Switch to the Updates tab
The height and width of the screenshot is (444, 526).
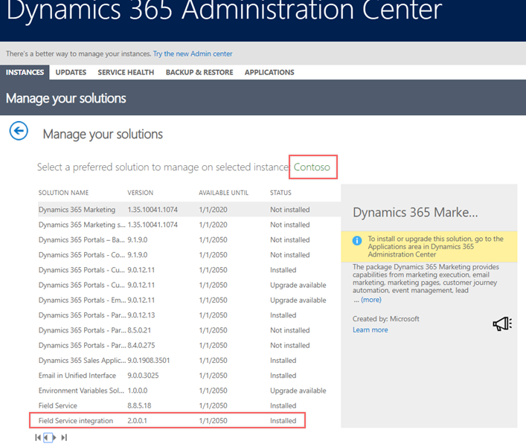[x=71, y=72]
